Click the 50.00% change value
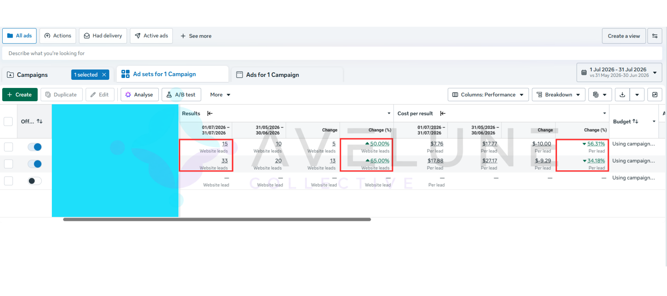The image size is (667, 296). [x=379, y=144]
